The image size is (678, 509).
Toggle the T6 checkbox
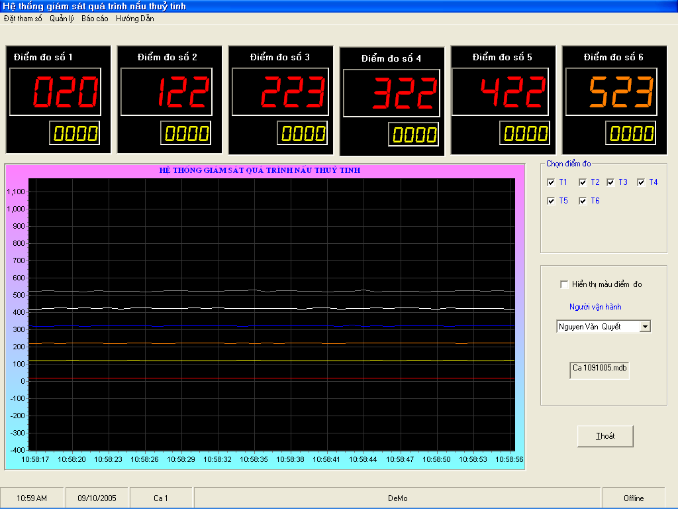pyautogui.click(x=583, y=201)
